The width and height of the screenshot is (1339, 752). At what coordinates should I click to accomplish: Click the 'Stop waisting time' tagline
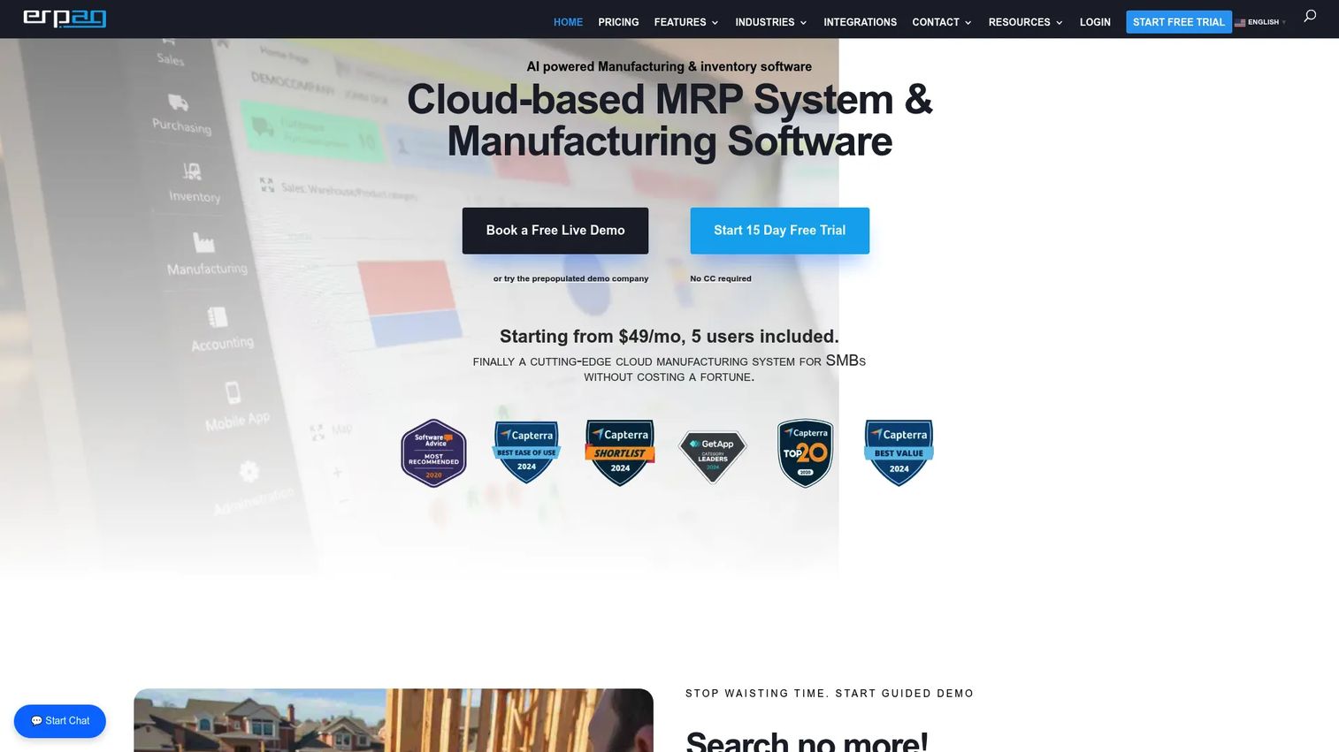[x=830, y=694]
